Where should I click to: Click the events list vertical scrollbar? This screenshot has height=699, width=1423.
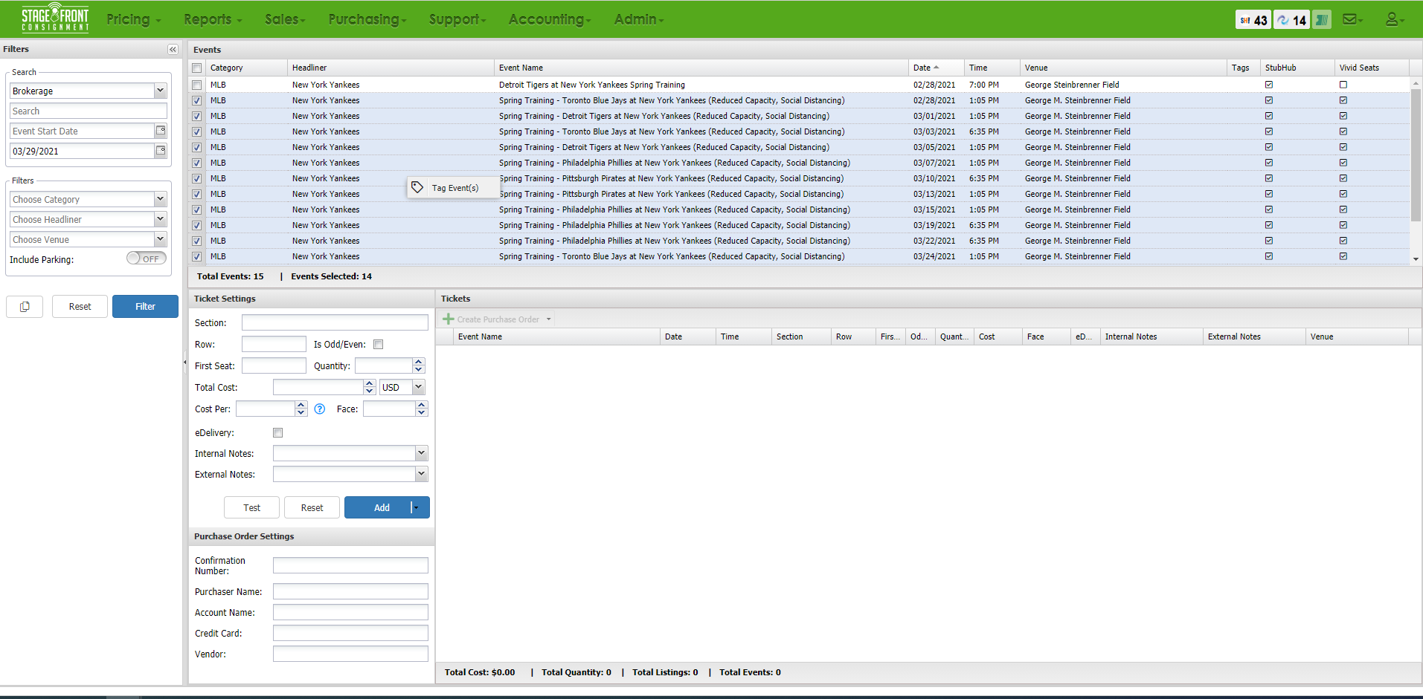(1416, 155)
